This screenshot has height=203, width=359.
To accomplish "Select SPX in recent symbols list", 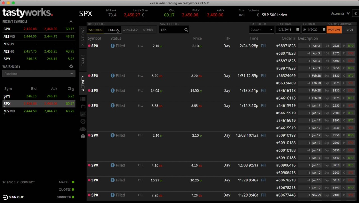I will (x=39, y=29).
